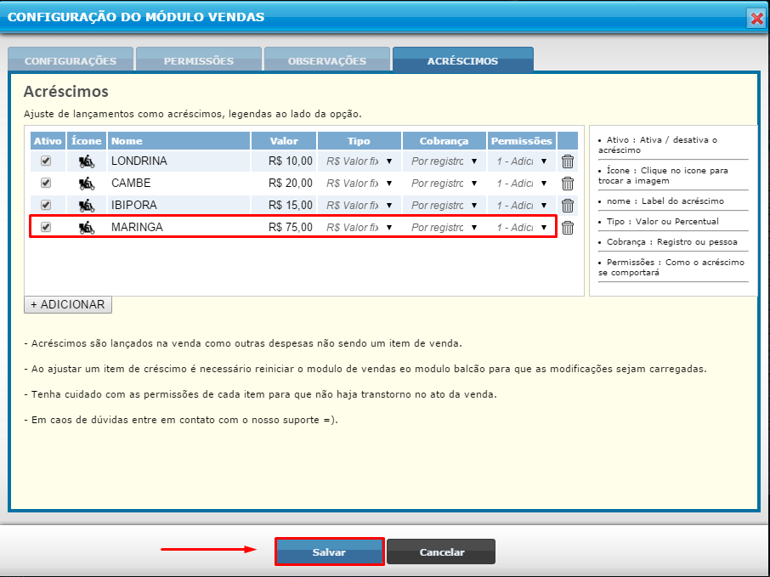
Task: Open the Permissões dropdown for IBIPORA
Action: click(521, 206)
